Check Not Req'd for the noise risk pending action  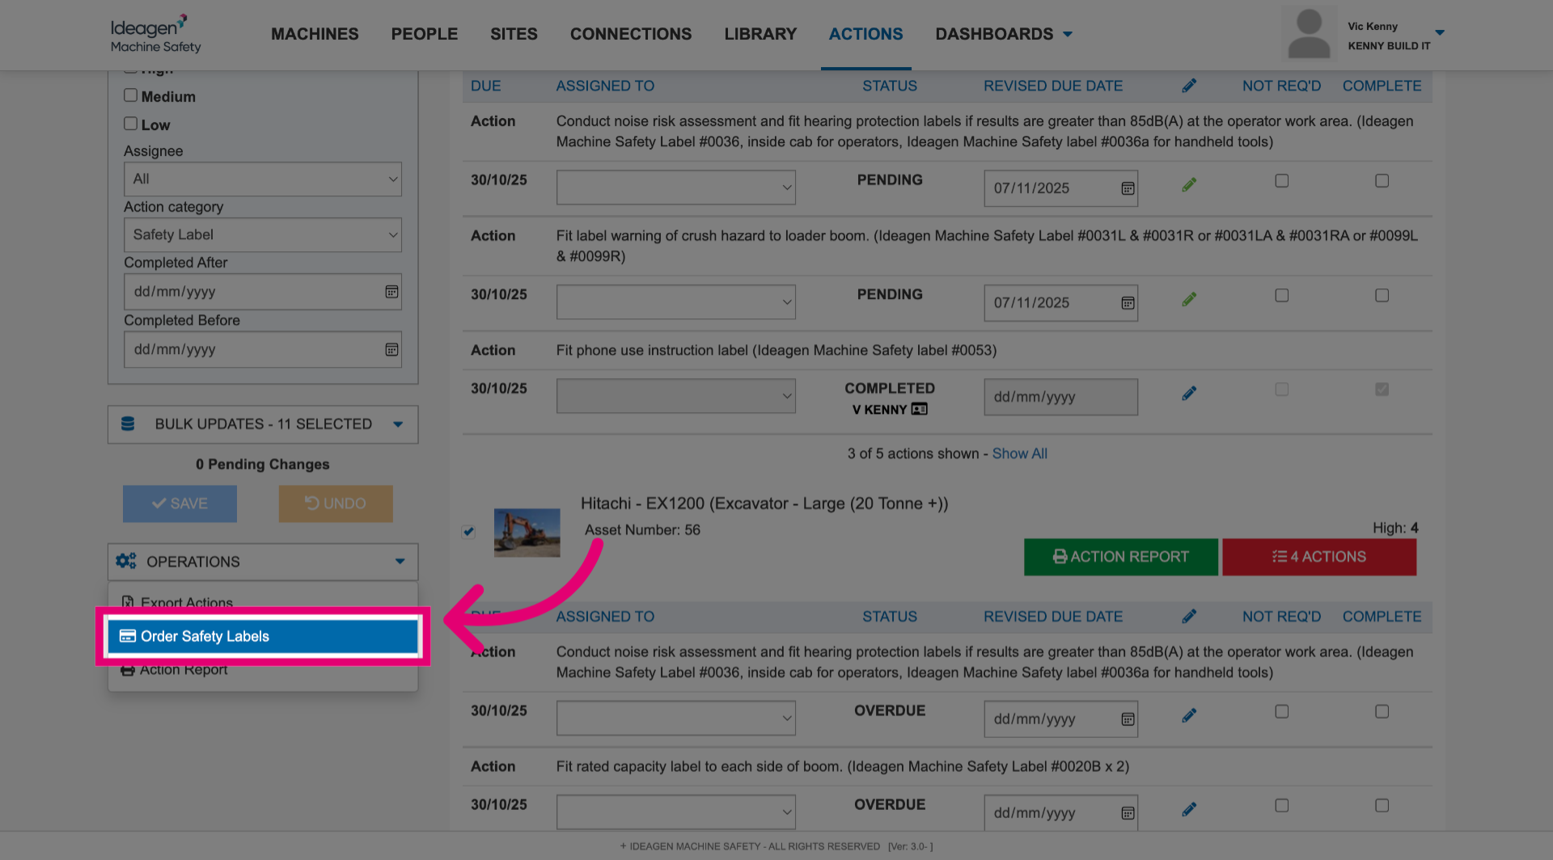[x=1282, y=181]
